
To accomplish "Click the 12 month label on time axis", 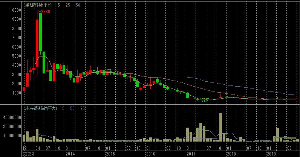I will tap(24, 148).
